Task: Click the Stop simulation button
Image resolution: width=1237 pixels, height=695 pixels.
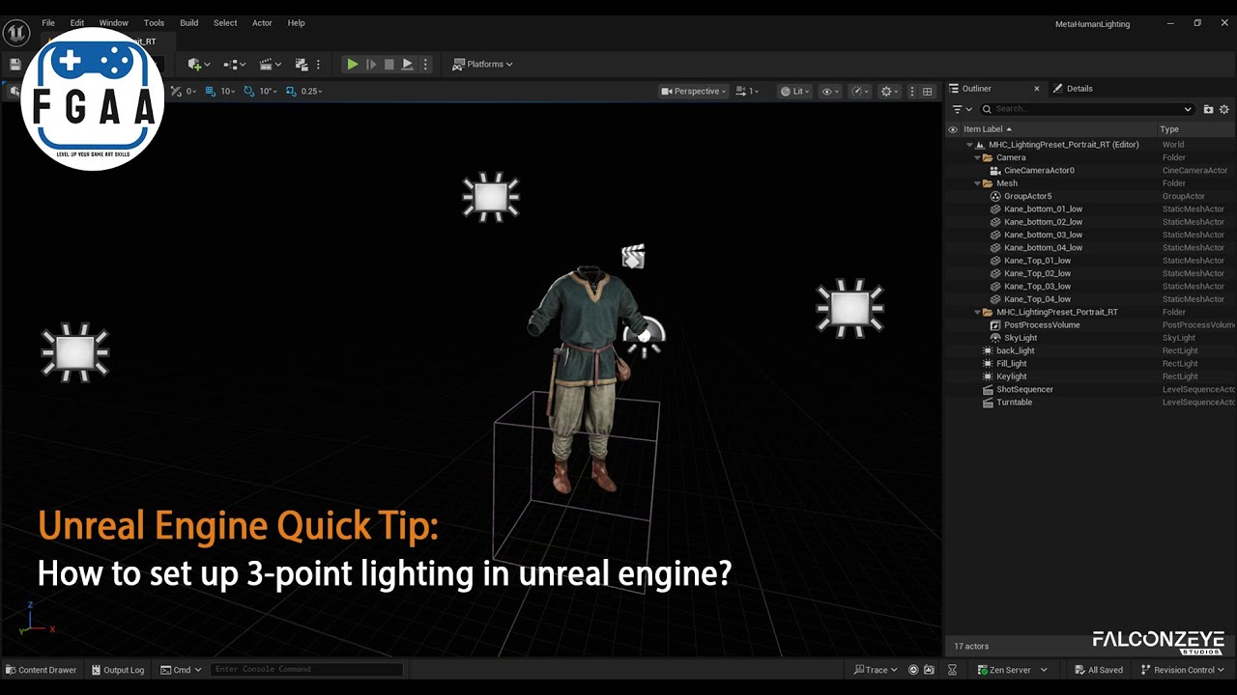Action: pos(389,65)
